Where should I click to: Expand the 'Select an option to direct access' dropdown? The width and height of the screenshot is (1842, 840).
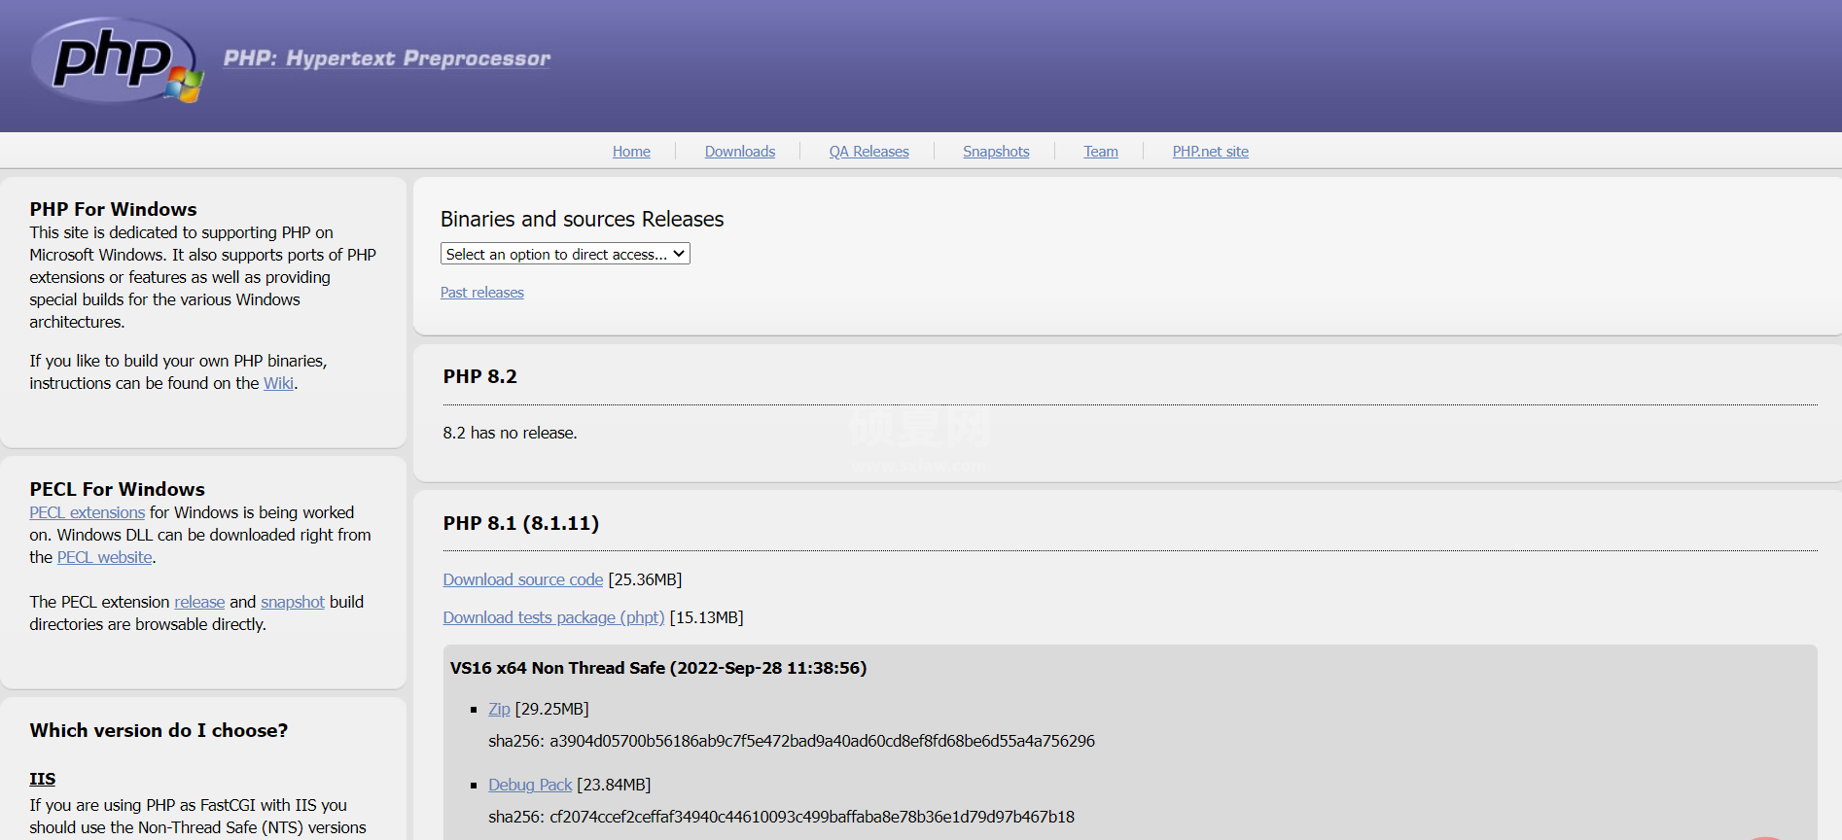pyautogui.click(x=565, y=254)
